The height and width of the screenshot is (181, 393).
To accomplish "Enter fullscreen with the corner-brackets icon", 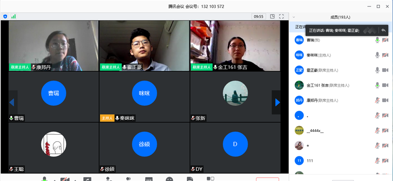I will point(281,17).
